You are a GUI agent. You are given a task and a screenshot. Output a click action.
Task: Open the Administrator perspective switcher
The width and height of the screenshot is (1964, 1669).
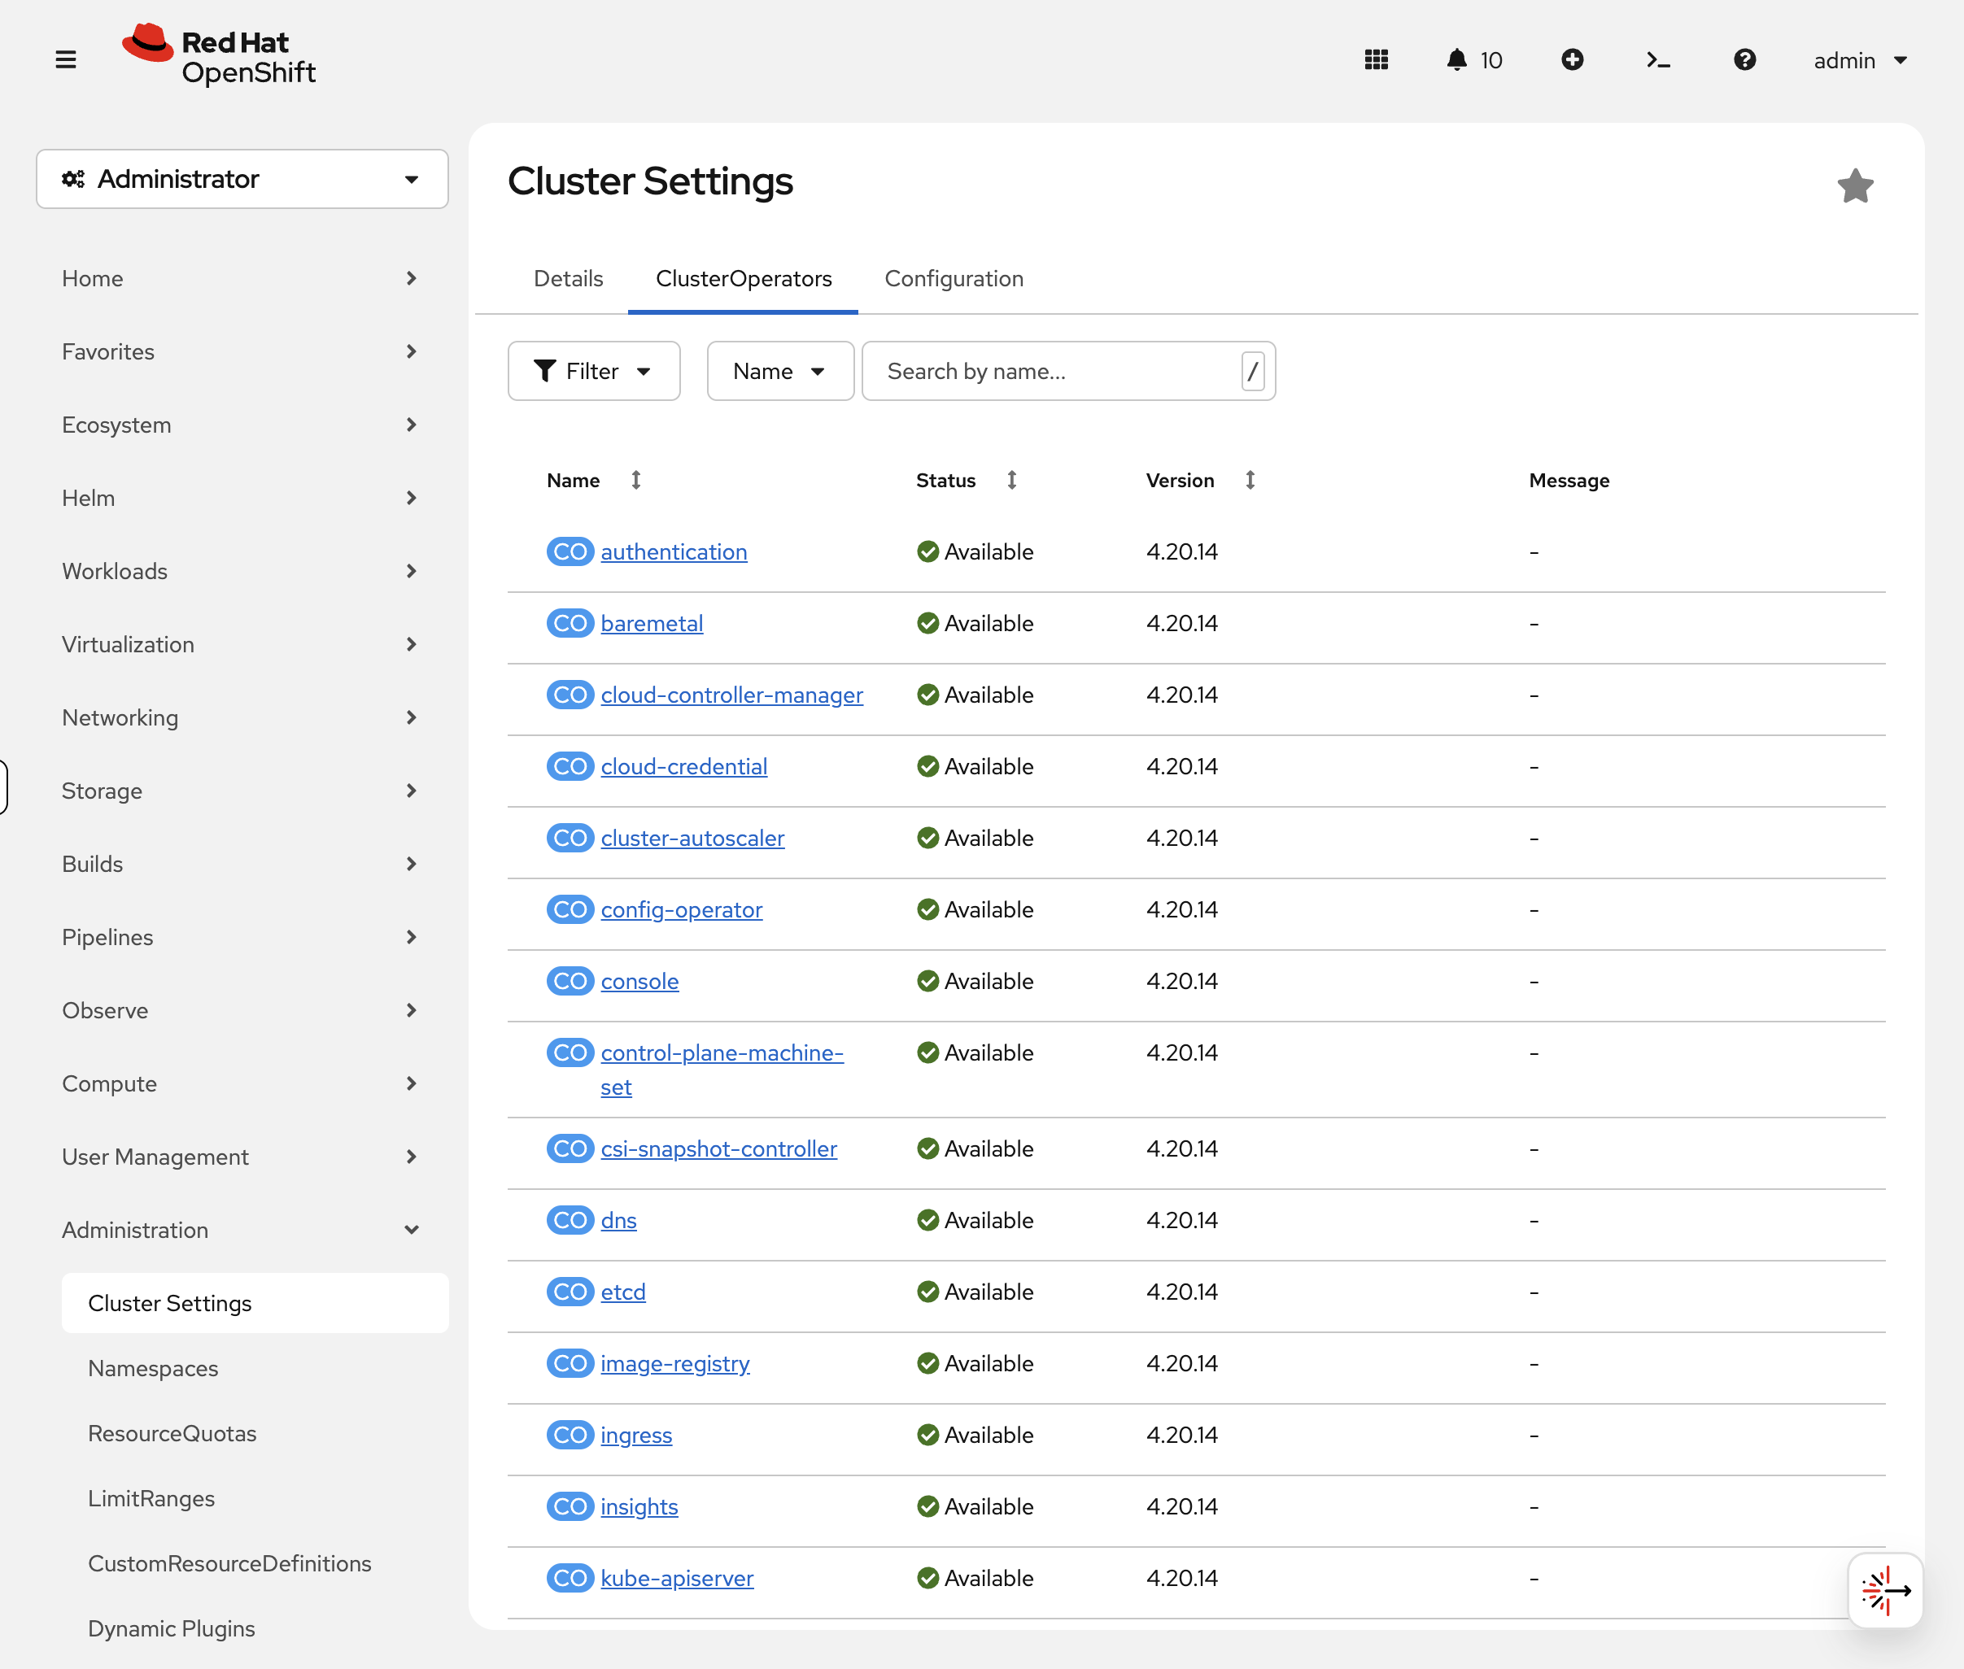click(242, 179)
